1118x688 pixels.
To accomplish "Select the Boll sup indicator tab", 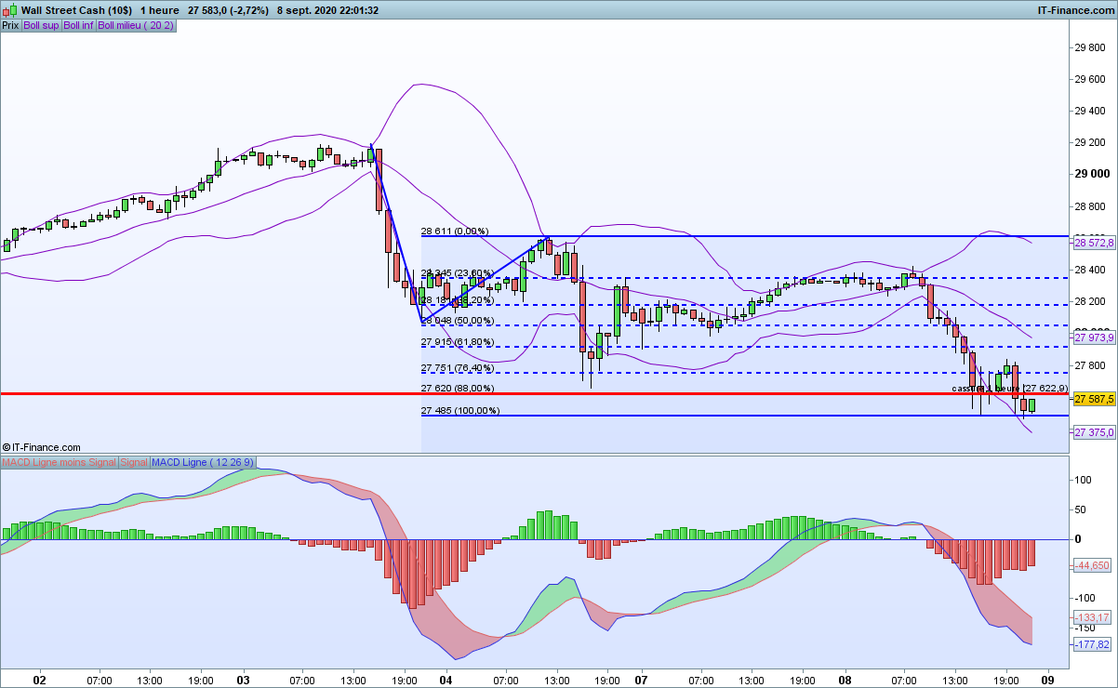I will click(41, 25).
